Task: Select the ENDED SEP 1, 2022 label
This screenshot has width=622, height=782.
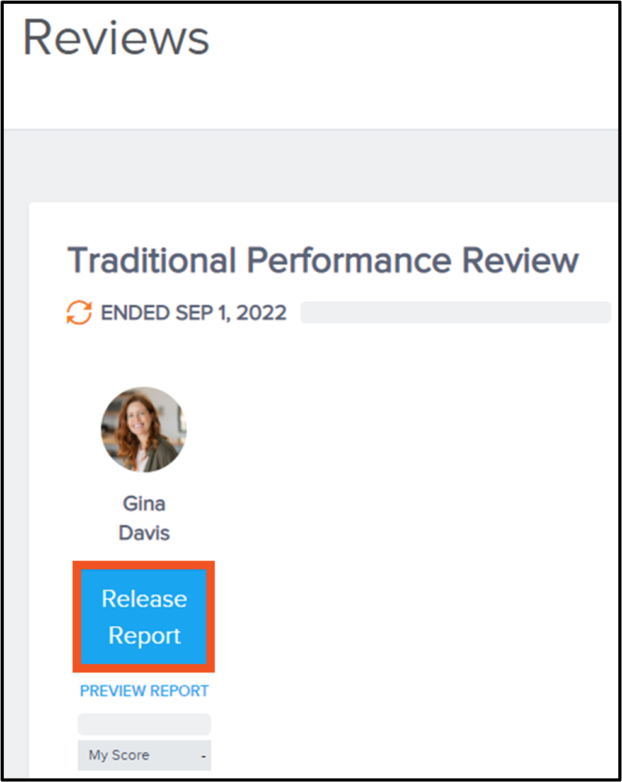Action: [x=192, y=312]
